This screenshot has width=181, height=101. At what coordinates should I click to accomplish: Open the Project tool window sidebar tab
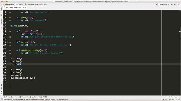pyautogui.click(x=1, y=11)
